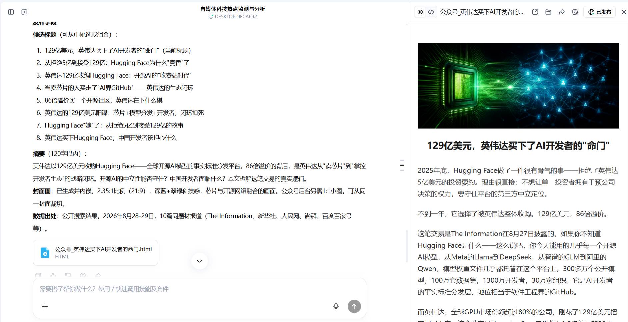Close the preview panel
This screenshot has width=628, height=322.
[624, 12]
